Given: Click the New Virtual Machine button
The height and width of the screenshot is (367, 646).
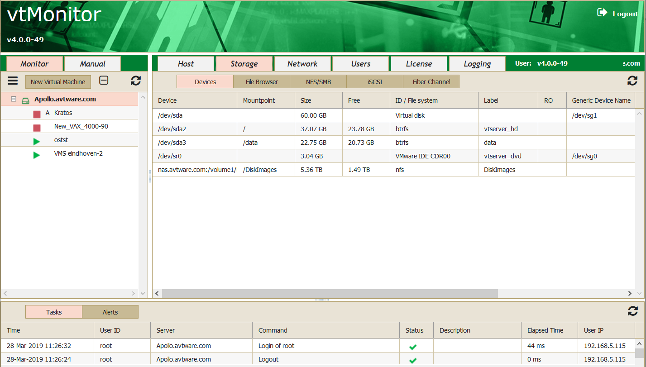Looking at the screenshot, I should point(58,82).
